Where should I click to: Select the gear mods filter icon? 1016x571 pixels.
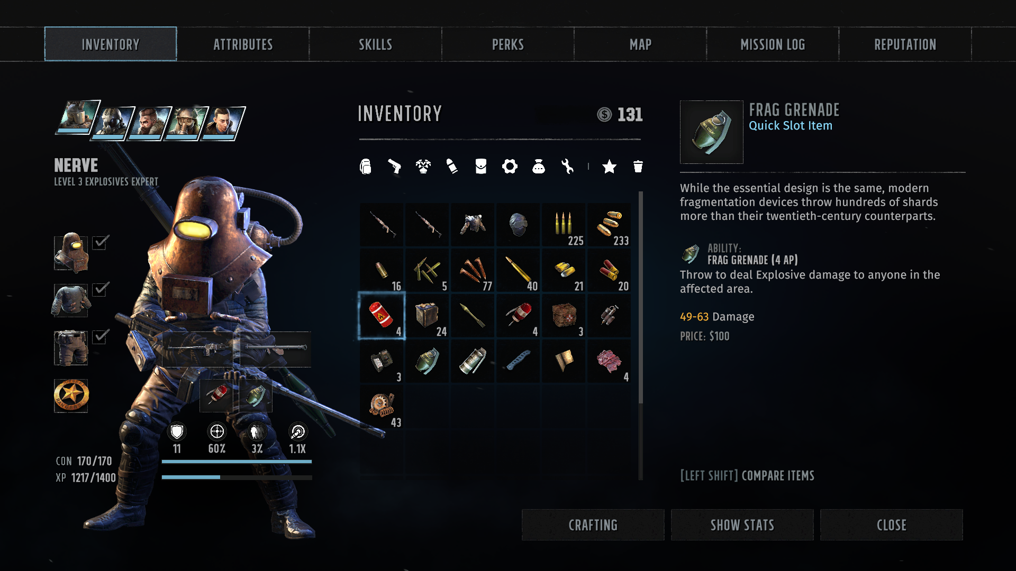click(x=510, y=167)
